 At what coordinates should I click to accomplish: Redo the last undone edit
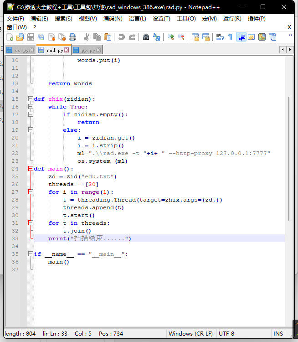tap(132, 37)
